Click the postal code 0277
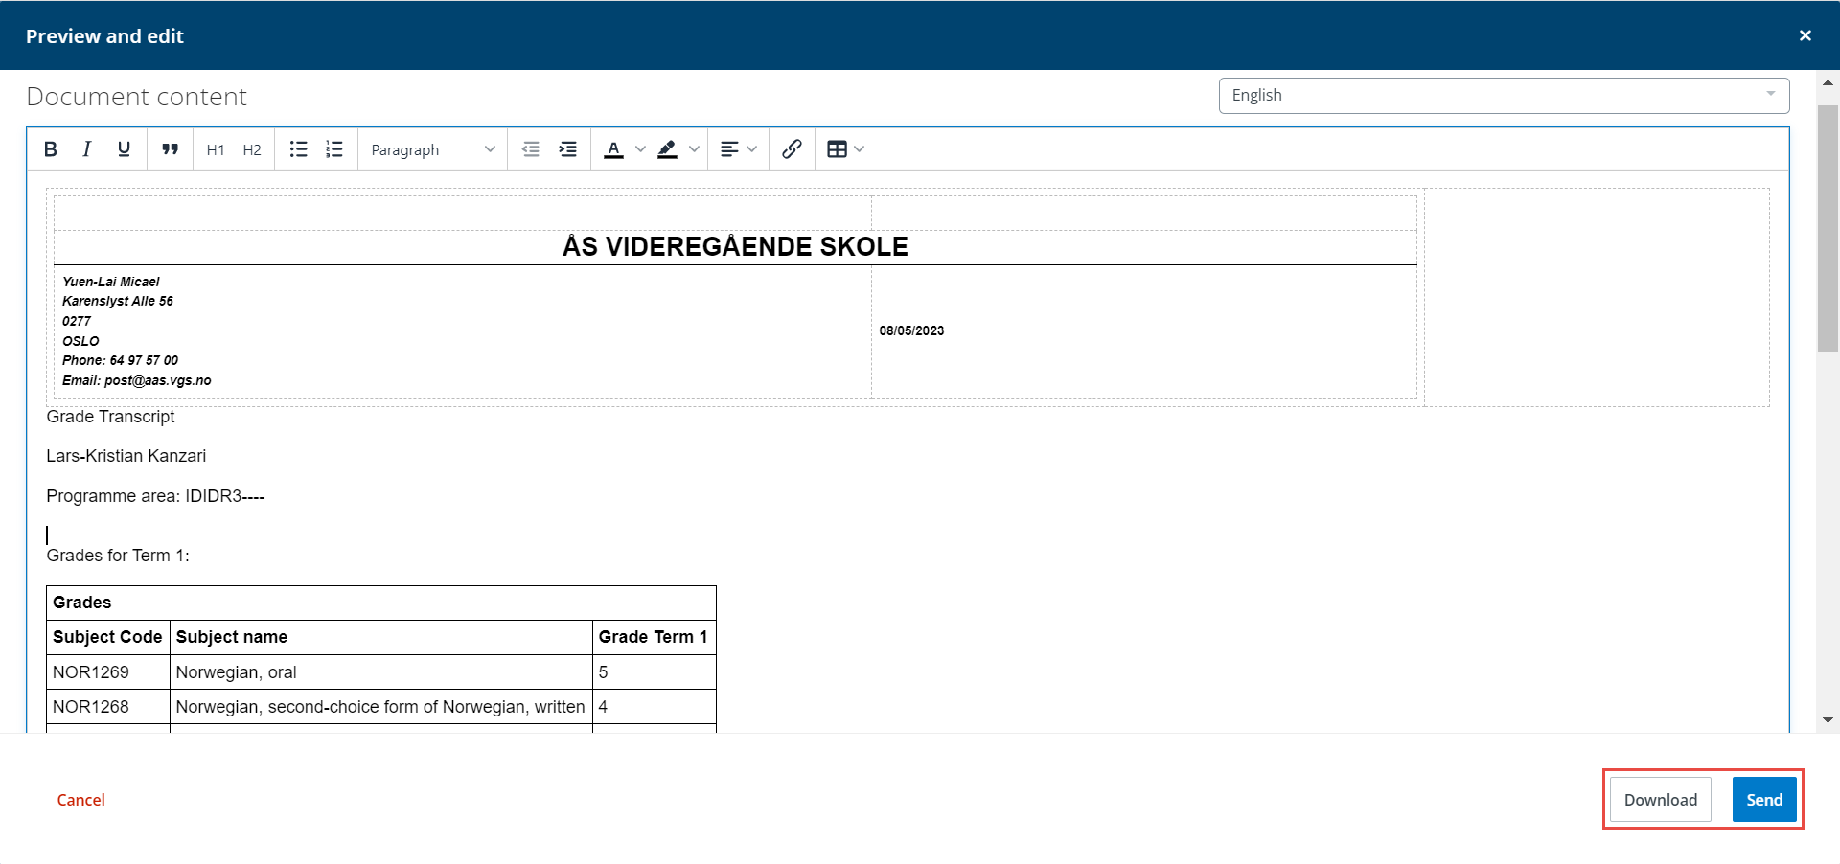 77,321
